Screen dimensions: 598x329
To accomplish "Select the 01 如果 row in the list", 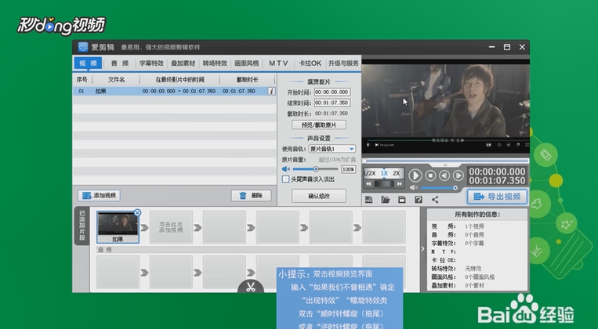I will coord(174,91).
